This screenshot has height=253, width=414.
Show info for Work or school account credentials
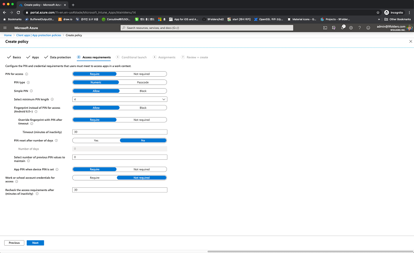[x=17, y=181]
